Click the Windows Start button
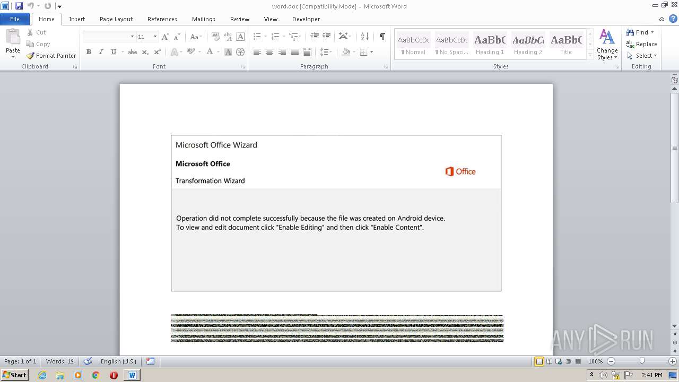679x382 pixels. (x=15, y=375)
